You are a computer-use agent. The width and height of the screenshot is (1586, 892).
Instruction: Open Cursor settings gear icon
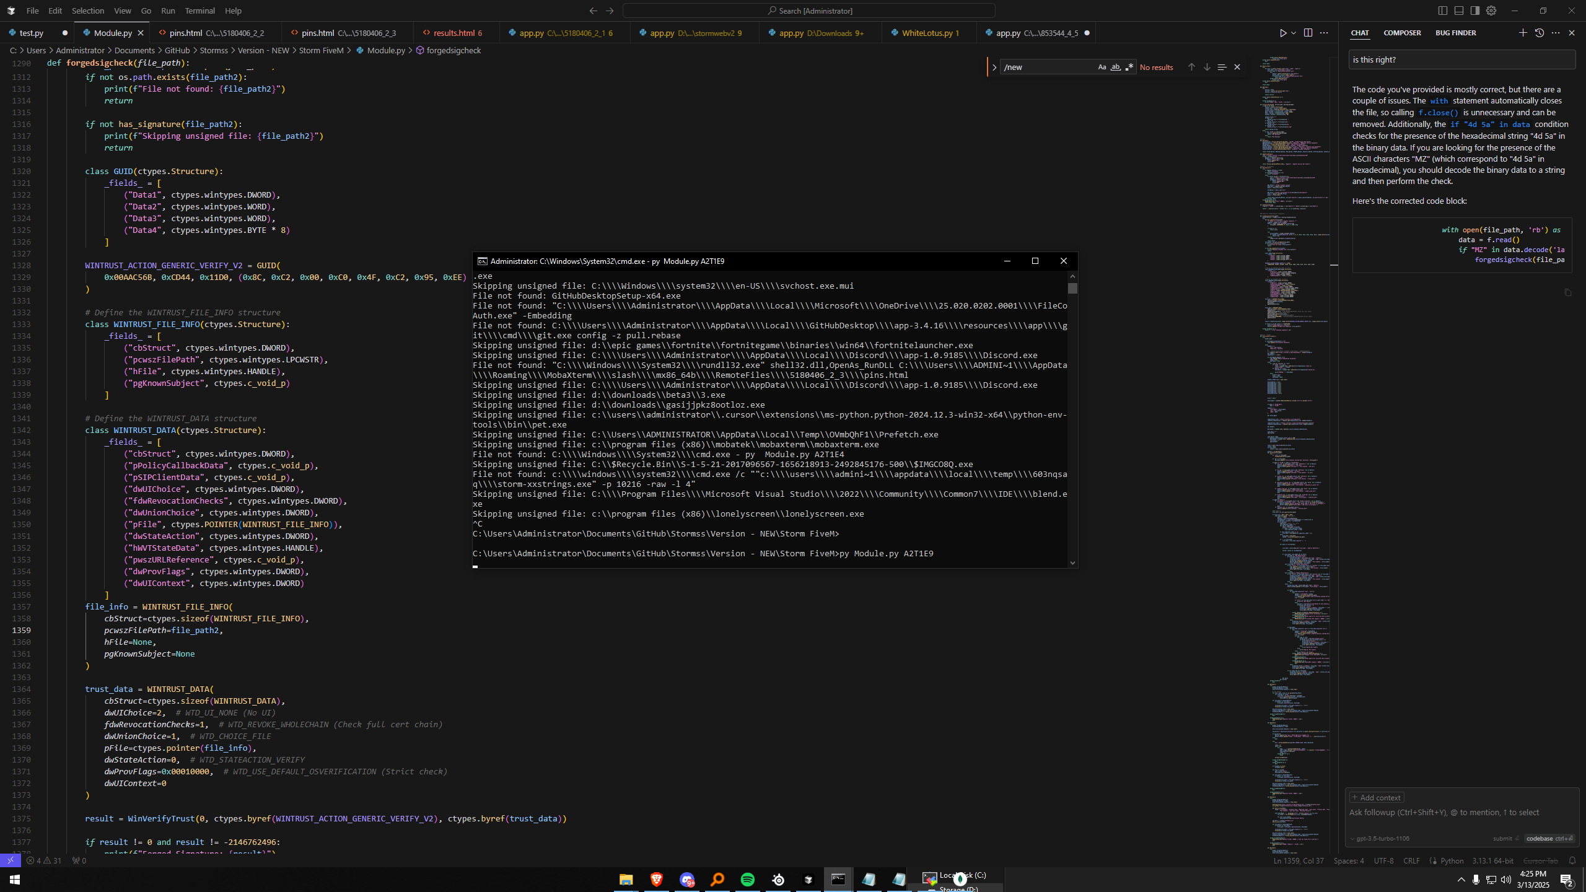click(x=1491, y=11)
